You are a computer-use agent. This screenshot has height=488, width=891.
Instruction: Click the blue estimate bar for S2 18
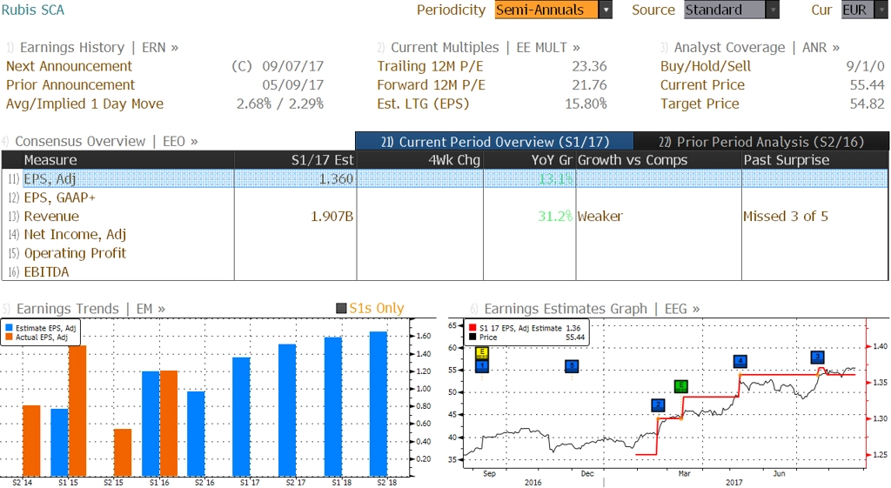[379, 404]
